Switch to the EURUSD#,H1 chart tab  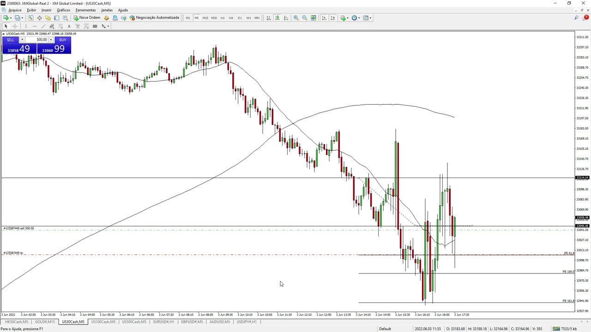[163, 322]
